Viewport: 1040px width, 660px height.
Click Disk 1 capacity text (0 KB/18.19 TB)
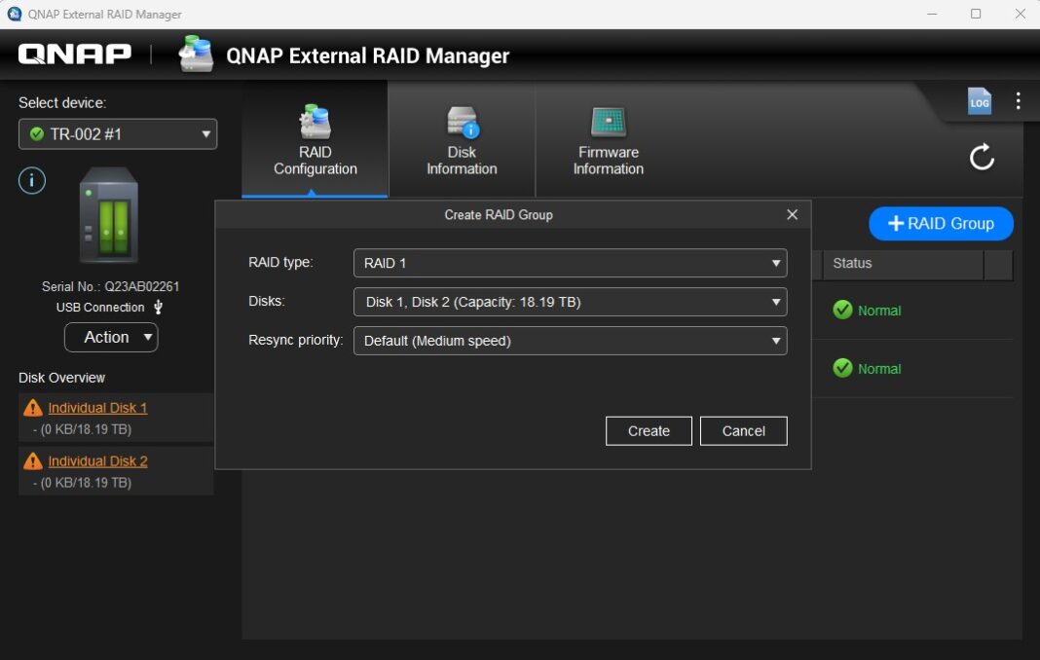pos(82,429)
